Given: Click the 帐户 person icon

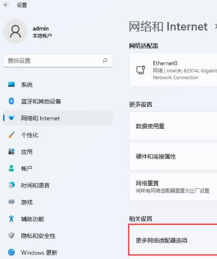Looking at the screenshot, I should [x=11, y=168].
